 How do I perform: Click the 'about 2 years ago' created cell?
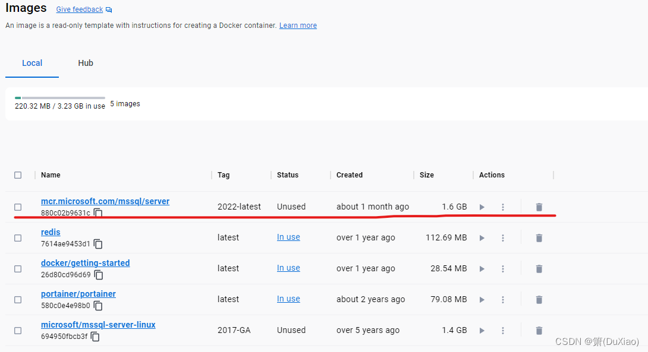(x=371, y=300)
